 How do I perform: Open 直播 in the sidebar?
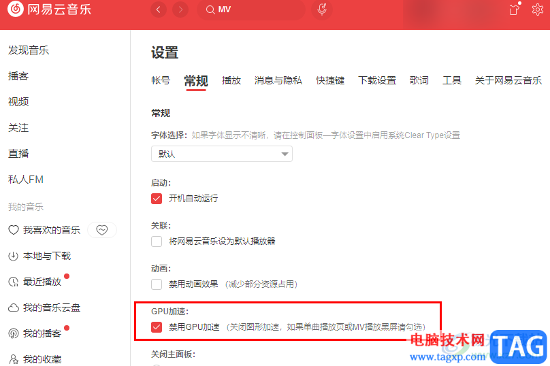click(x=18, y=154)
